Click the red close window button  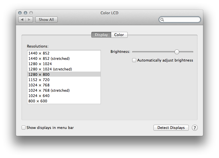[20, 13]
